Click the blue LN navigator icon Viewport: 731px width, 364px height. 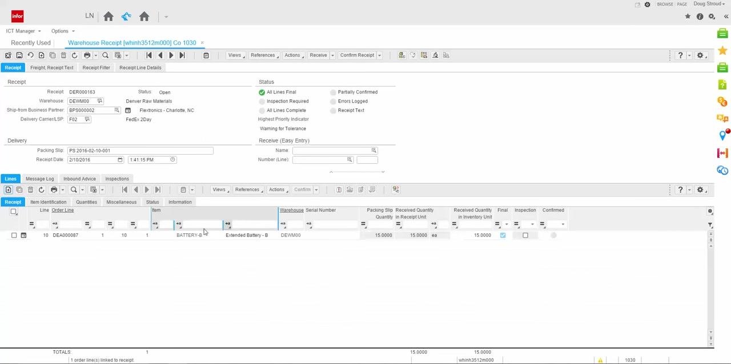pyautogui.click(x=126, y=17)
